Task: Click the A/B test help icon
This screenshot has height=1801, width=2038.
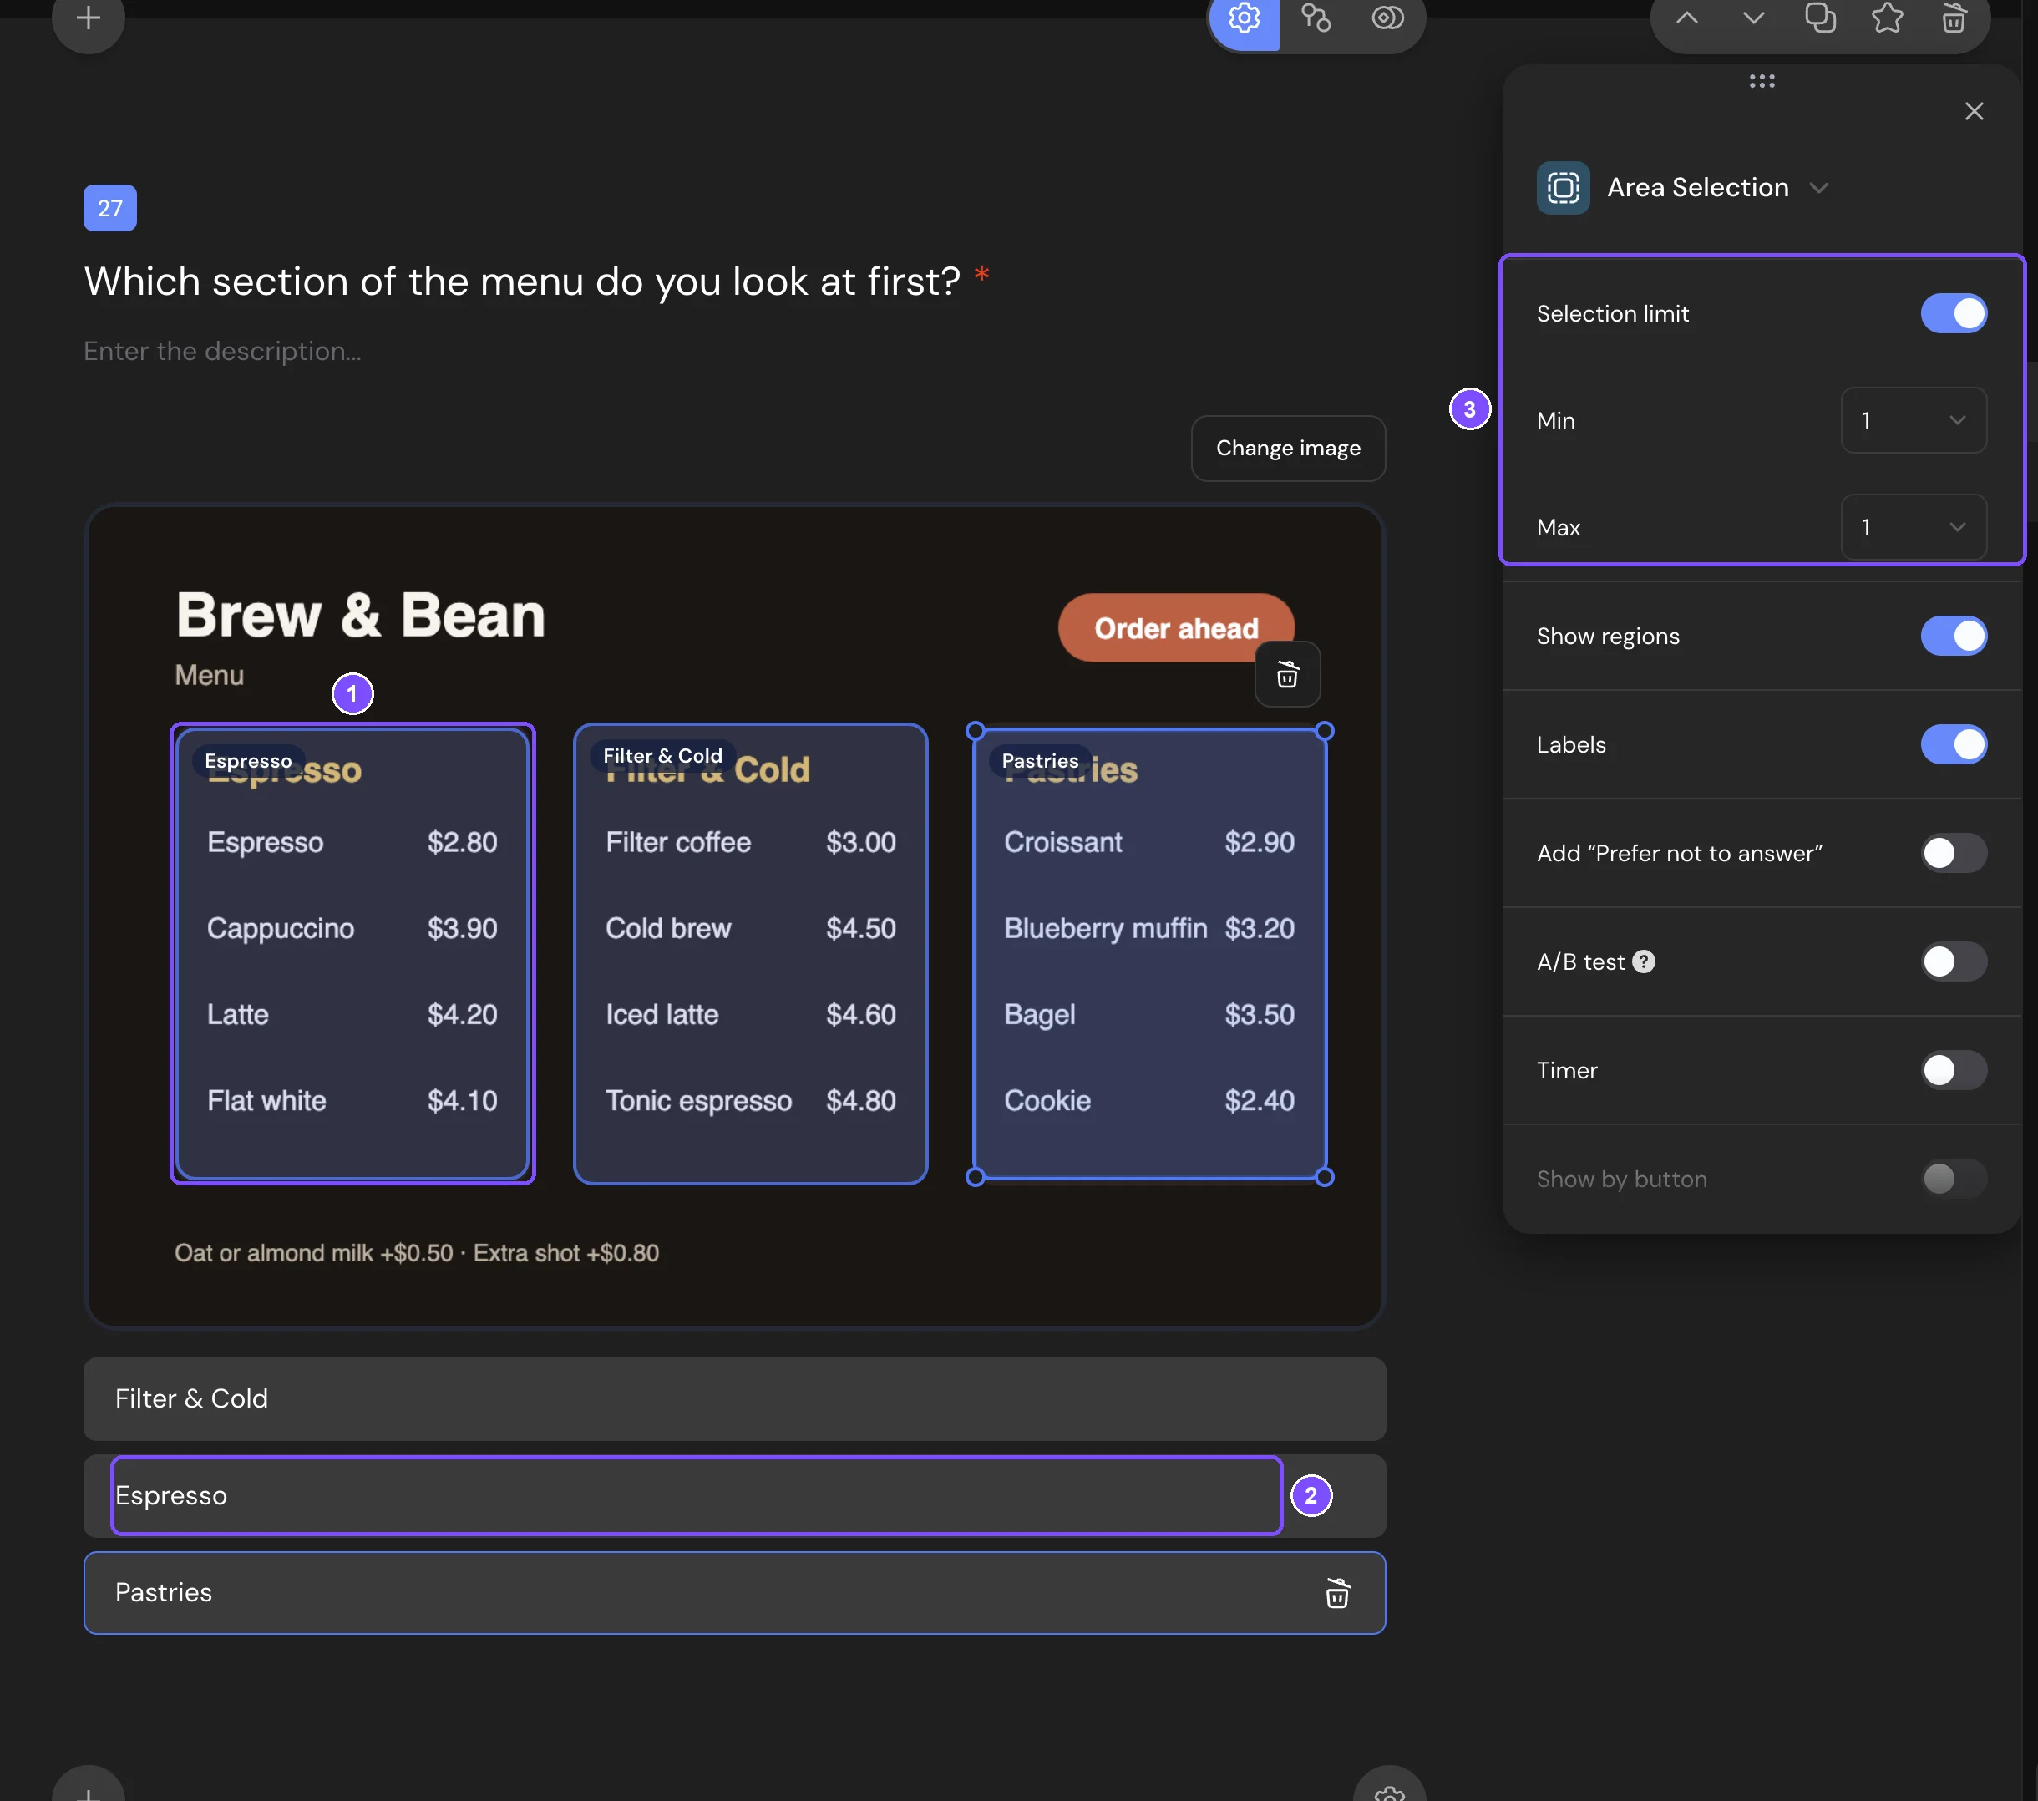Action: 1643,961
